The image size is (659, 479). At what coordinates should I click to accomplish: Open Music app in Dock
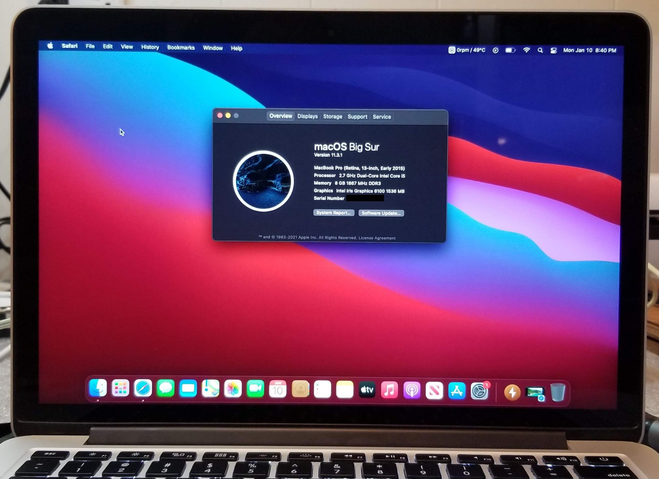389,390
